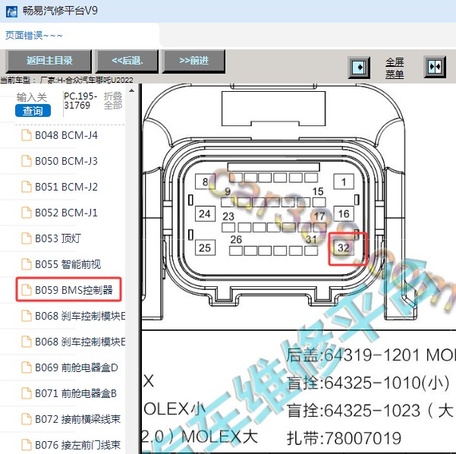Open the 菜单 menu link
The width and height of the screenshot is (456, 454).
(395, 74)
